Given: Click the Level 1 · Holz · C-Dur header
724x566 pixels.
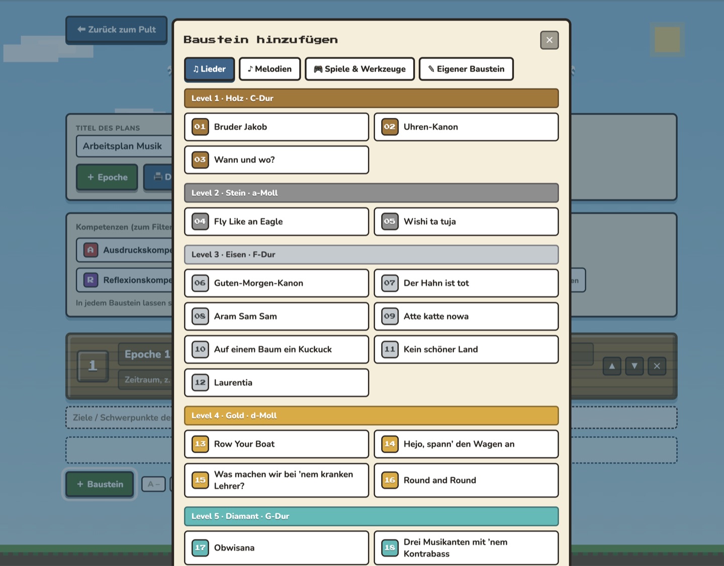Looking at the screenshot, I should coord(372,99).
